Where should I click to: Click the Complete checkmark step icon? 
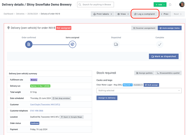coord(160,44)
